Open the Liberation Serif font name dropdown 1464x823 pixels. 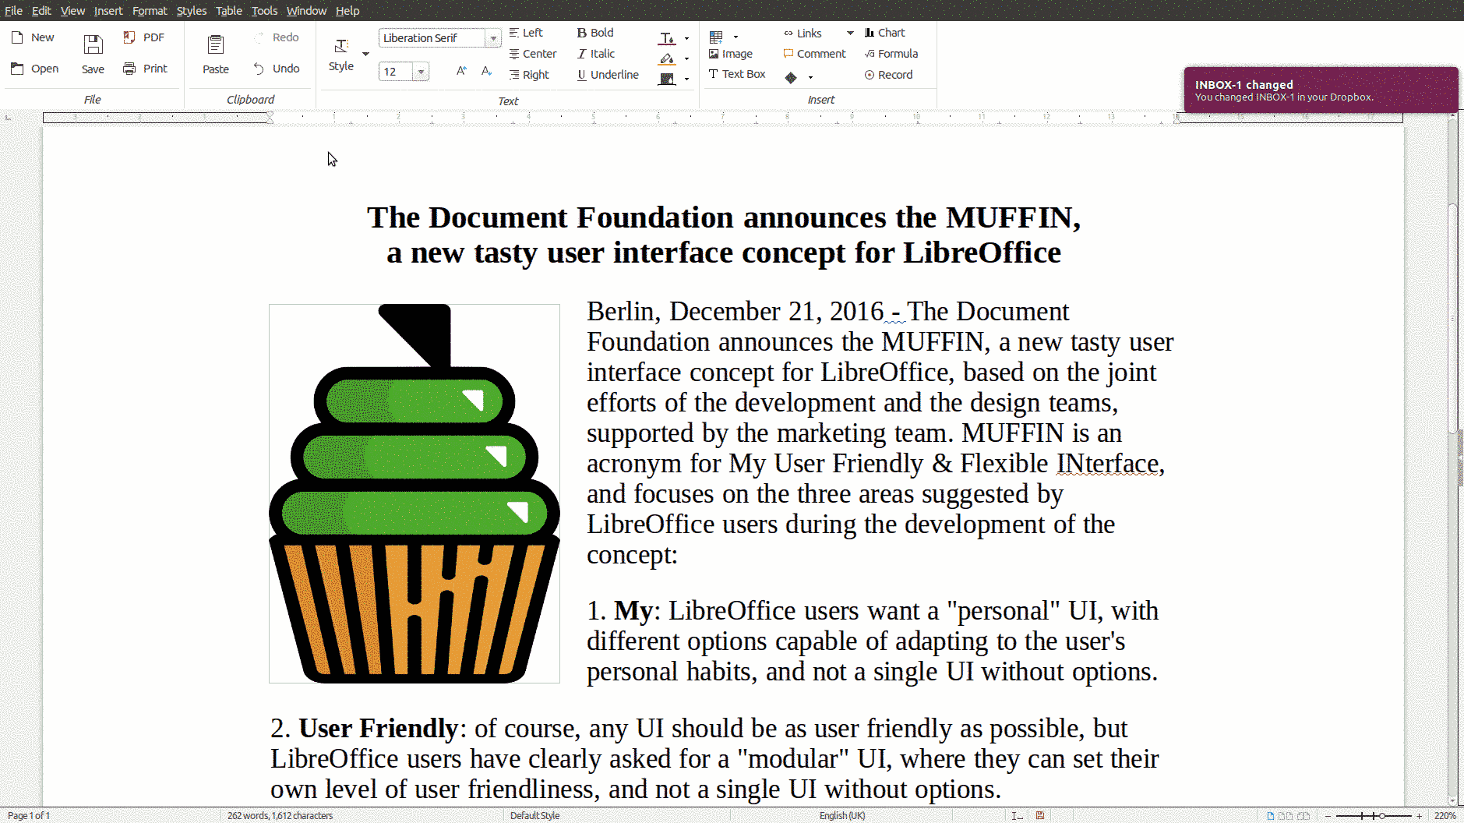(492, 38)
